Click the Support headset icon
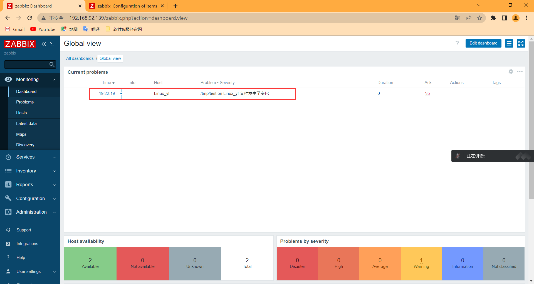The width and height of the screenshot is (534, 284). coord(8,230)
